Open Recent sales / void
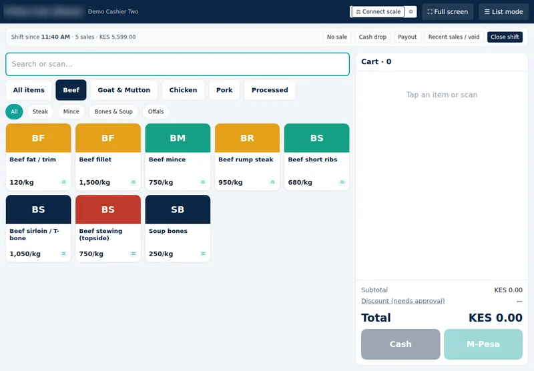This screenshot has width=534, height=371. click(454, 37)
